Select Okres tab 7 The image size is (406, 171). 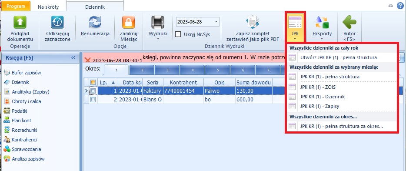coord(268,70)
